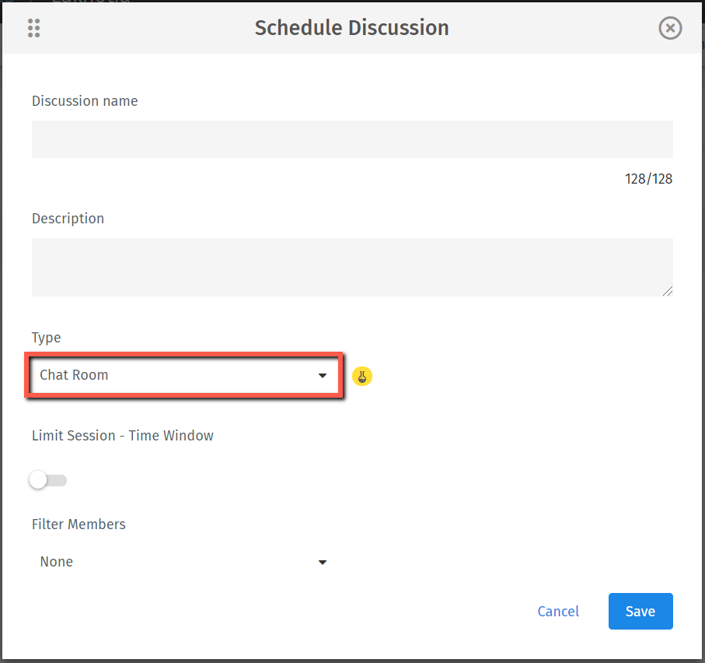Focus the Description text area

[352, 267]
